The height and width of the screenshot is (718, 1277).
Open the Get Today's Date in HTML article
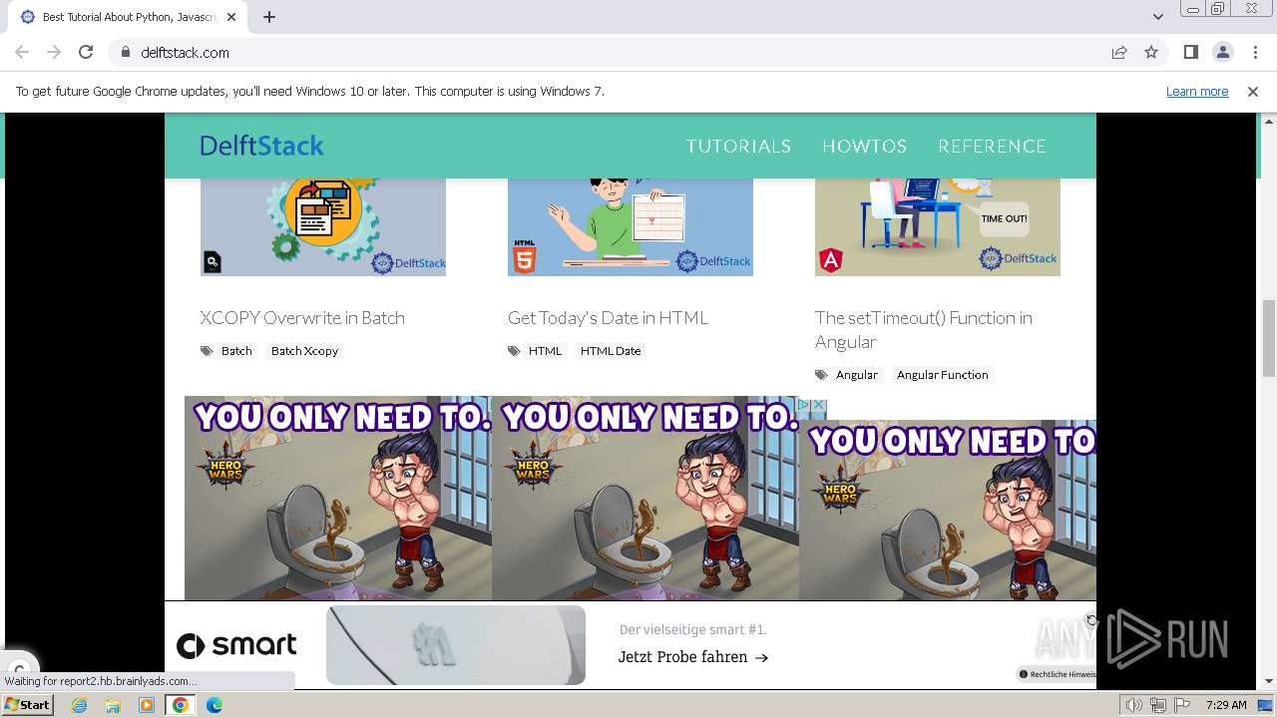608,317
